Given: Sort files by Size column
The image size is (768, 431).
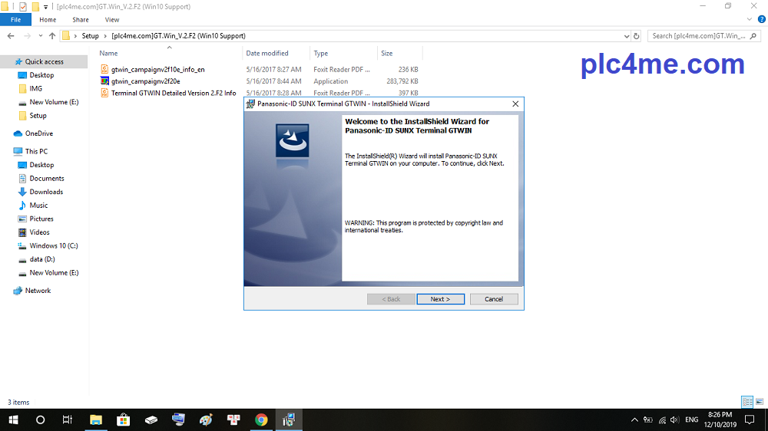Looking at the screenshot, I should click(x=387, y=53).
